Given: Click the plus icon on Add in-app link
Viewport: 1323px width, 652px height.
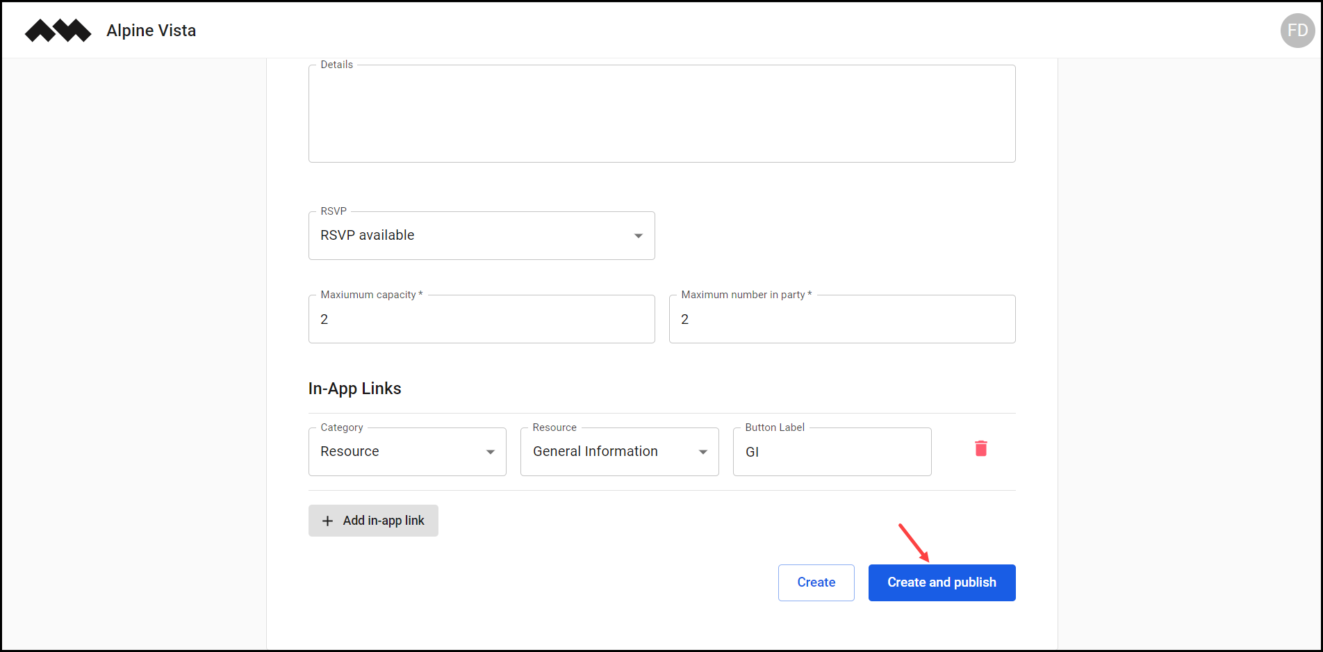Looking at the screenshot, I should pos(327,520).
